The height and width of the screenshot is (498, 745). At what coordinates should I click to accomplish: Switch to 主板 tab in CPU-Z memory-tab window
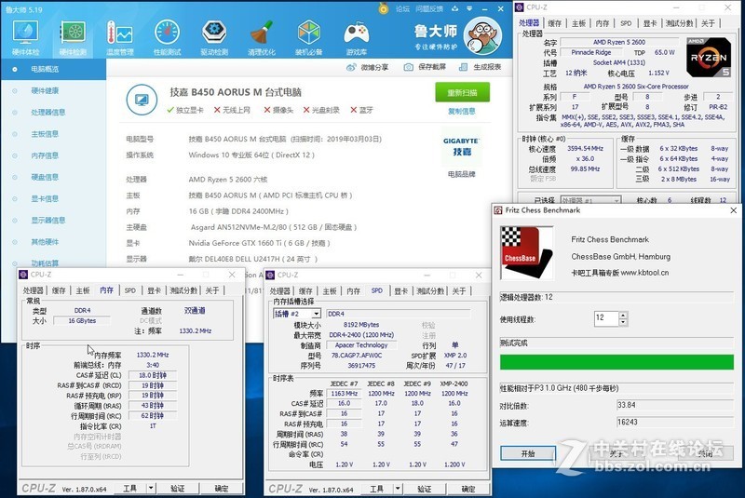click(x=83, y=290)
